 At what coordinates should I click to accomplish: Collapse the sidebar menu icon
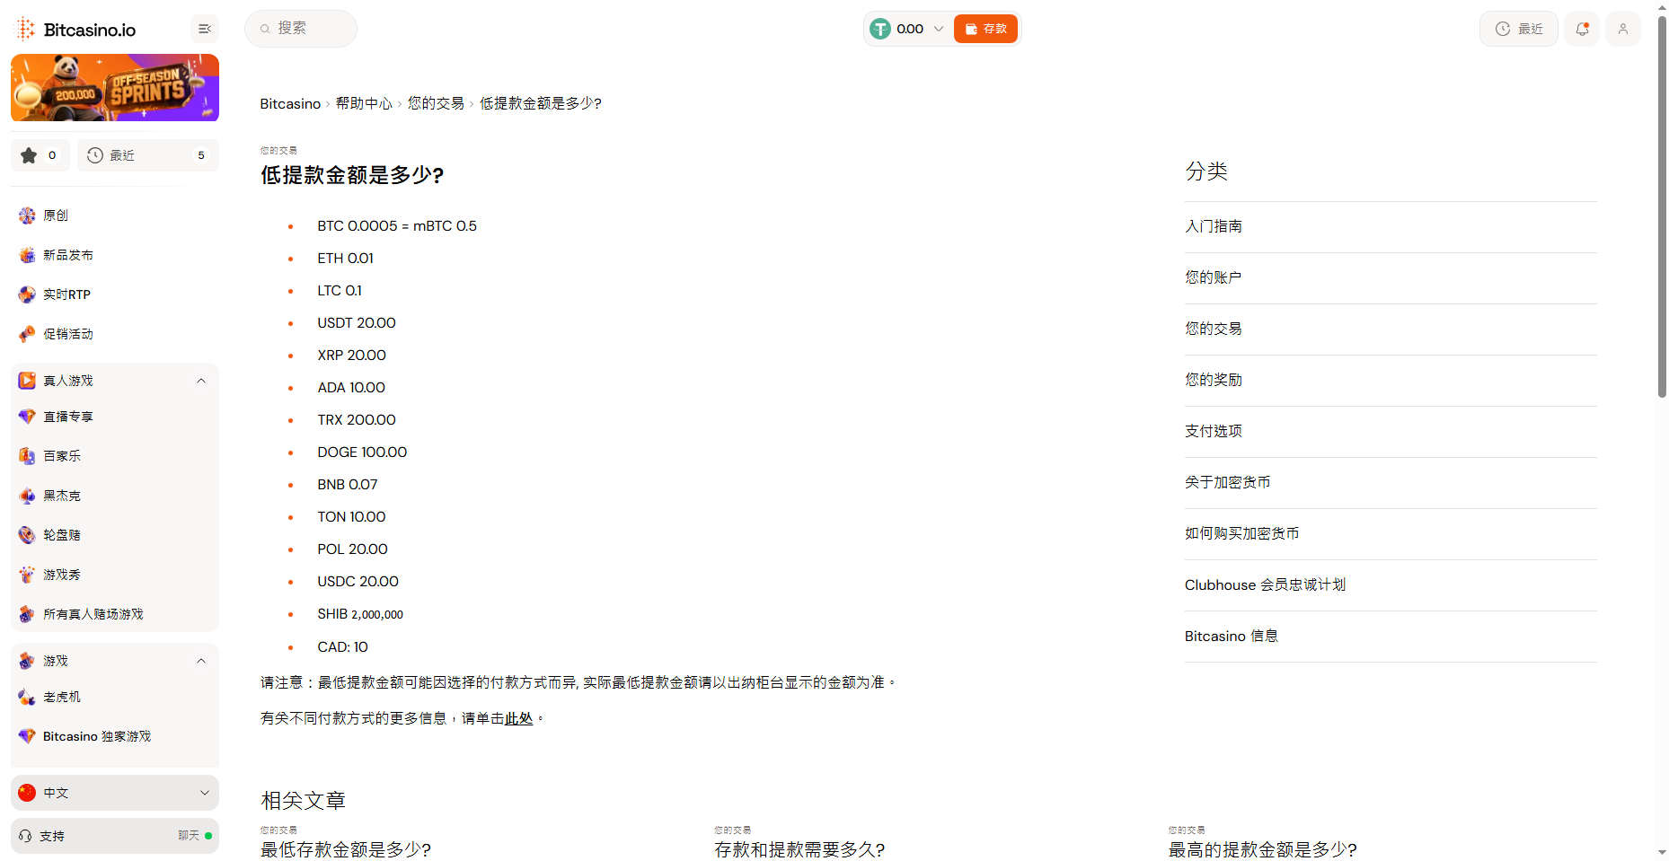point(205,29)
